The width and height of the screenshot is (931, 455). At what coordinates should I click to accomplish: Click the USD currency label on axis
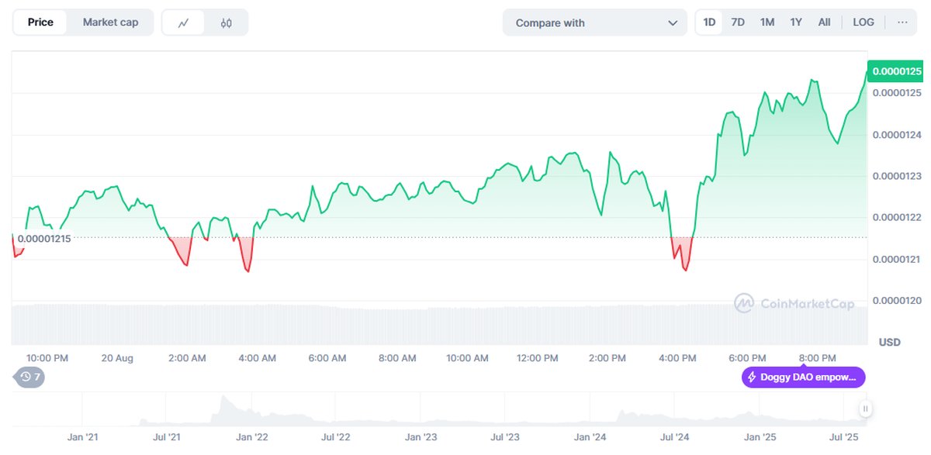click(x=889, y=342)
